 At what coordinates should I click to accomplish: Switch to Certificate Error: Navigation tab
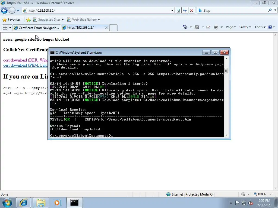[x=37, y=28]
